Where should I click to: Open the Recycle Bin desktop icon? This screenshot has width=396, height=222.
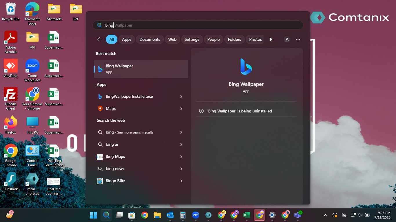coord(11,12)
